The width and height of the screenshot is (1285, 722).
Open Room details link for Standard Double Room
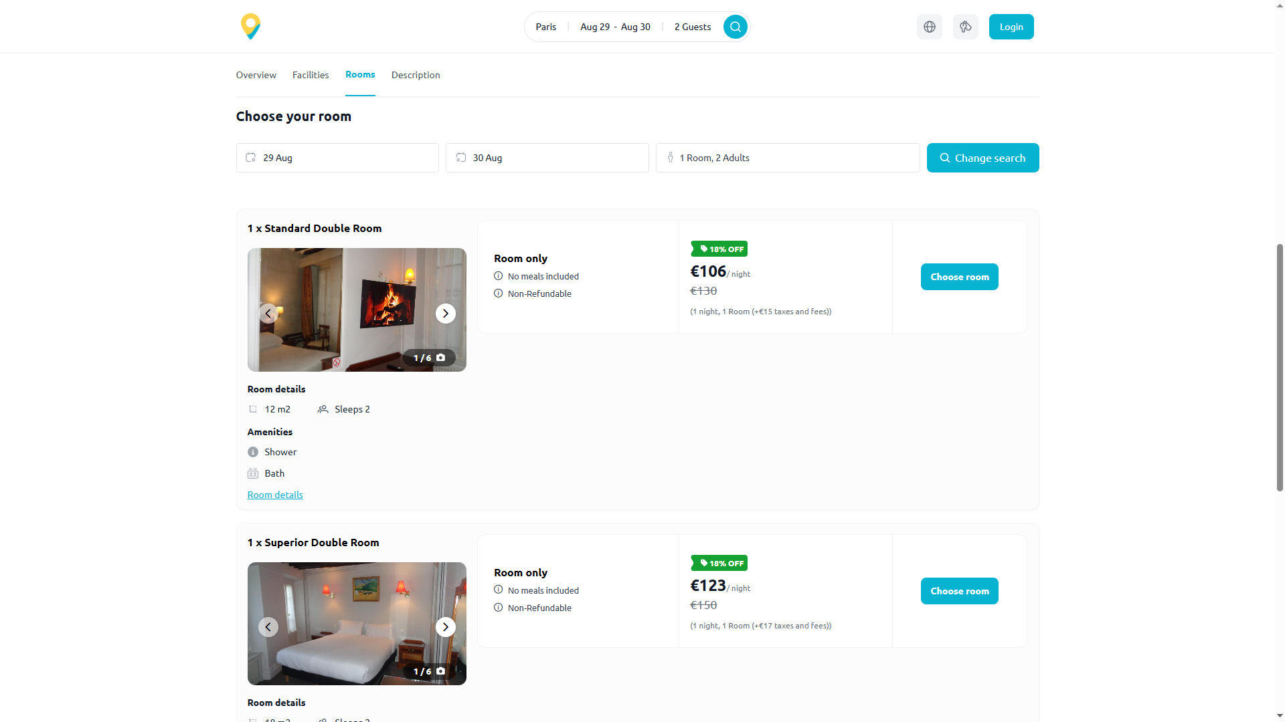[x=274, y=494]
